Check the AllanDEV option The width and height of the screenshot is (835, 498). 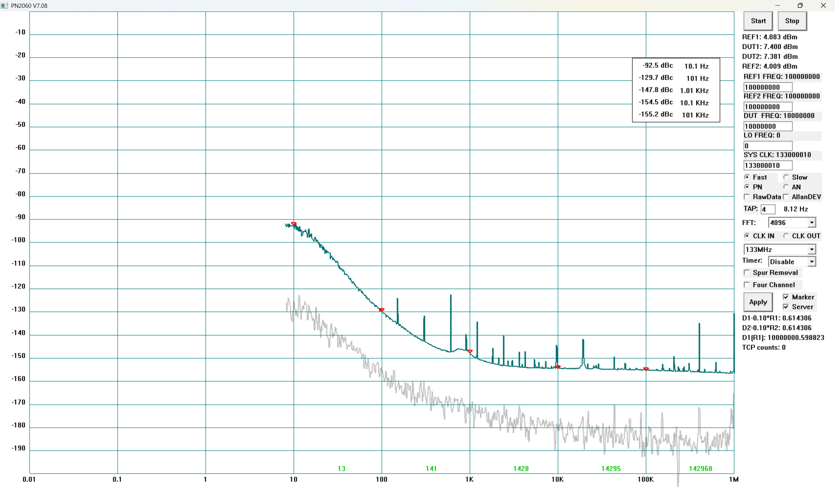[x=786, y=197]
